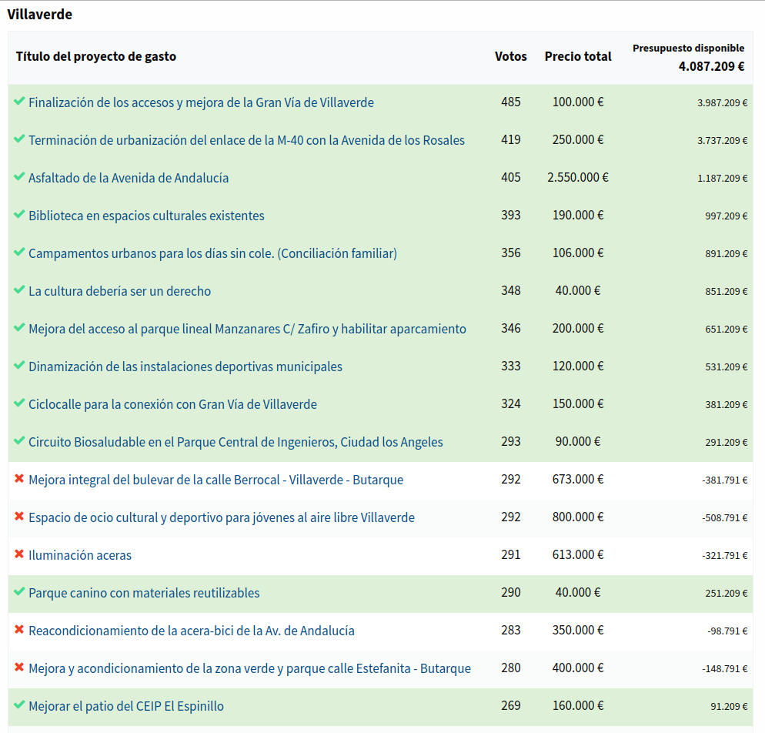Screen dimensions: 765x733
Task: Select vote count 485
Action: pyautogui.click(x=511, y=102)
